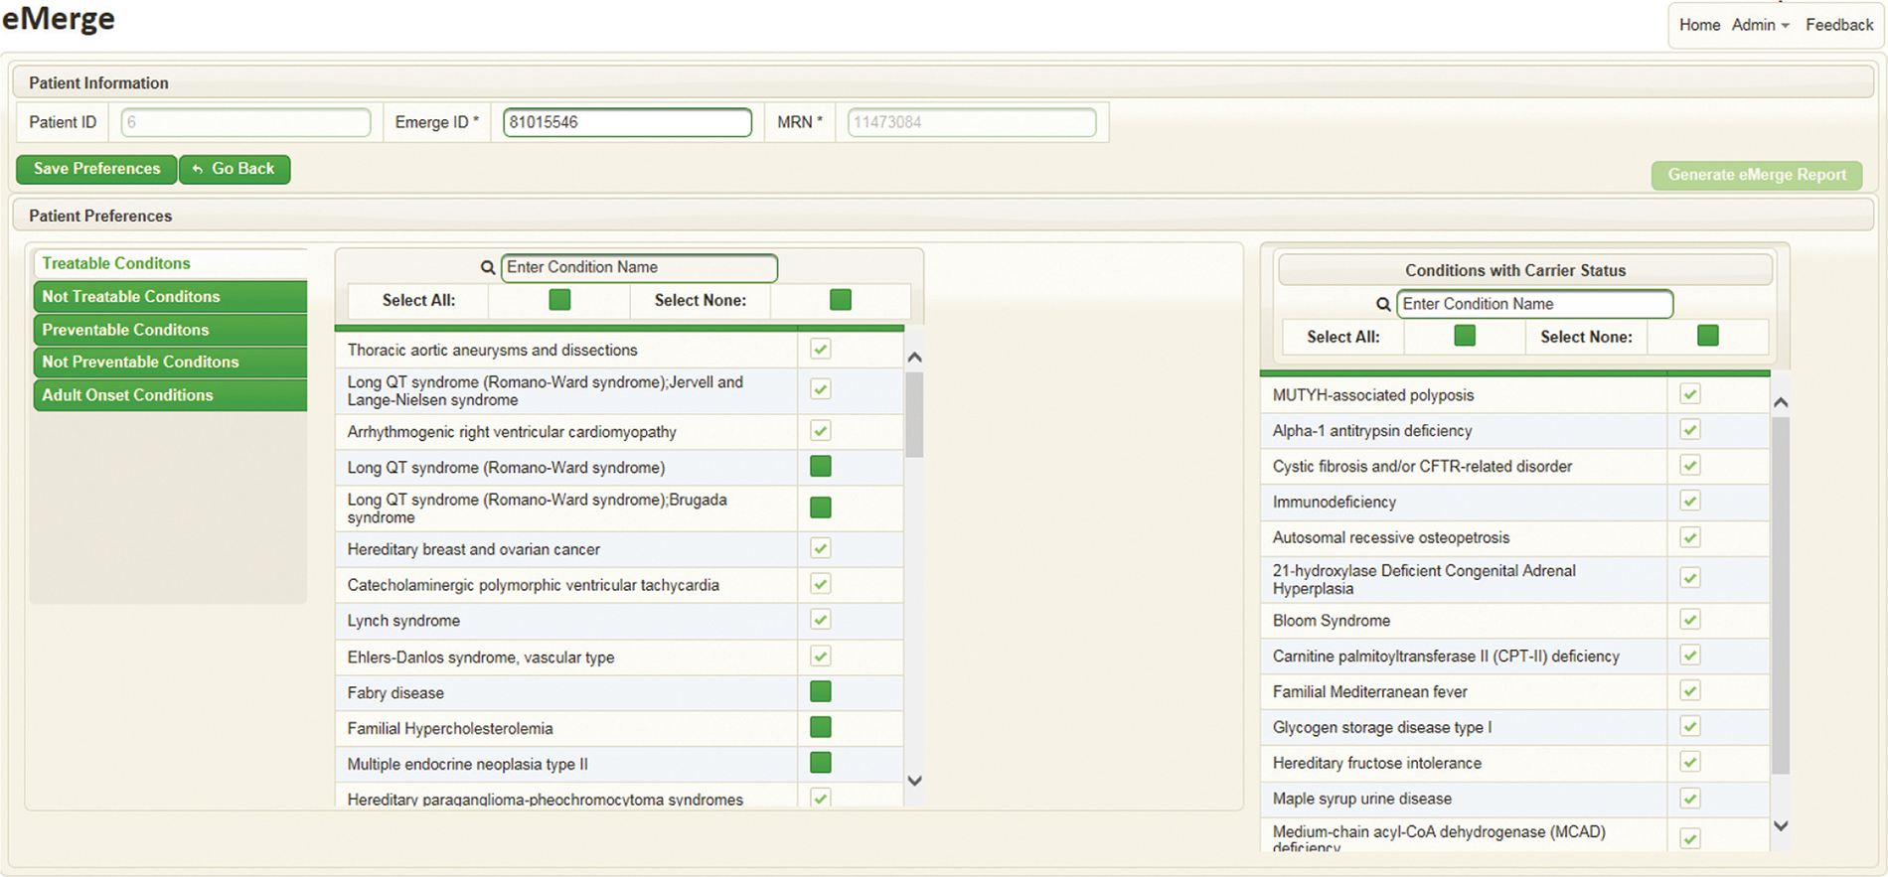Uncheck the Bloom Syndrome checkbox

pyautogui.click(x=1690, y=620)
